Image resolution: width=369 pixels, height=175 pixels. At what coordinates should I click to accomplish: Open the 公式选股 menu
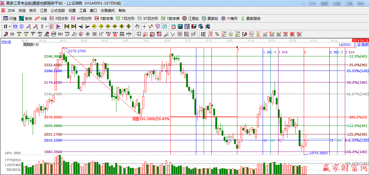tap(57, 10)
